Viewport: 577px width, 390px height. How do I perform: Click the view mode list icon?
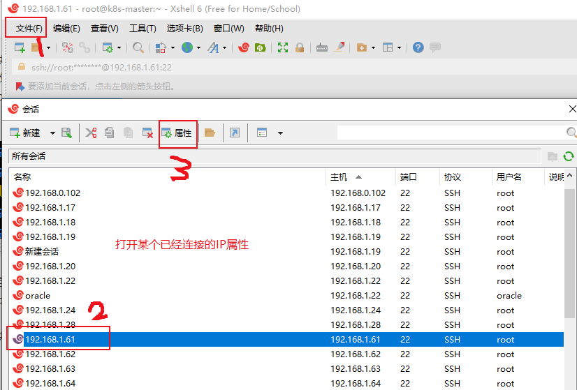pyautogui.click(x=262, y=133)
